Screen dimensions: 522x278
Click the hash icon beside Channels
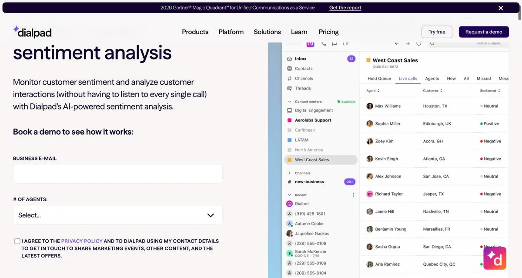pos(290,79)
